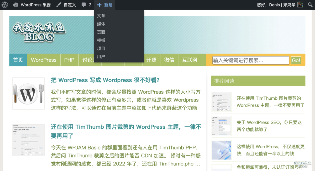The image size is (315, 171).
Task: Click the WordPress logo in the admin bar
Action: [x=5, y=5]
